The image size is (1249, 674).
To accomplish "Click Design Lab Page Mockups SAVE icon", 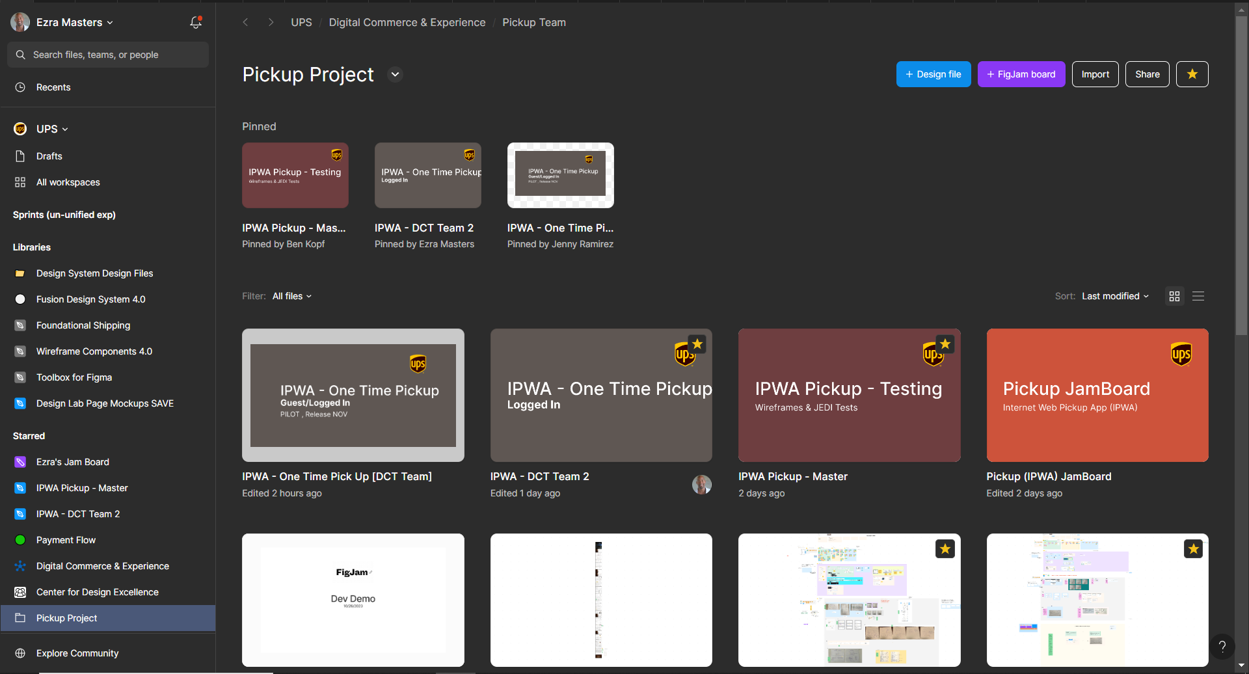I will (20, 403).
